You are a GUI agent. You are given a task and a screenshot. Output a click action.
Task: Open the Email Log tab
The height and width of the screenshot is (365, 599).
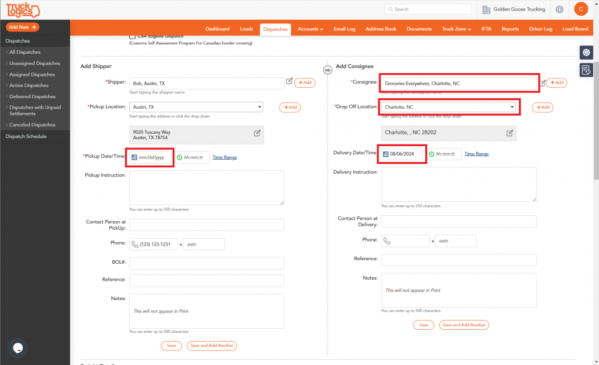coord(344,29)
